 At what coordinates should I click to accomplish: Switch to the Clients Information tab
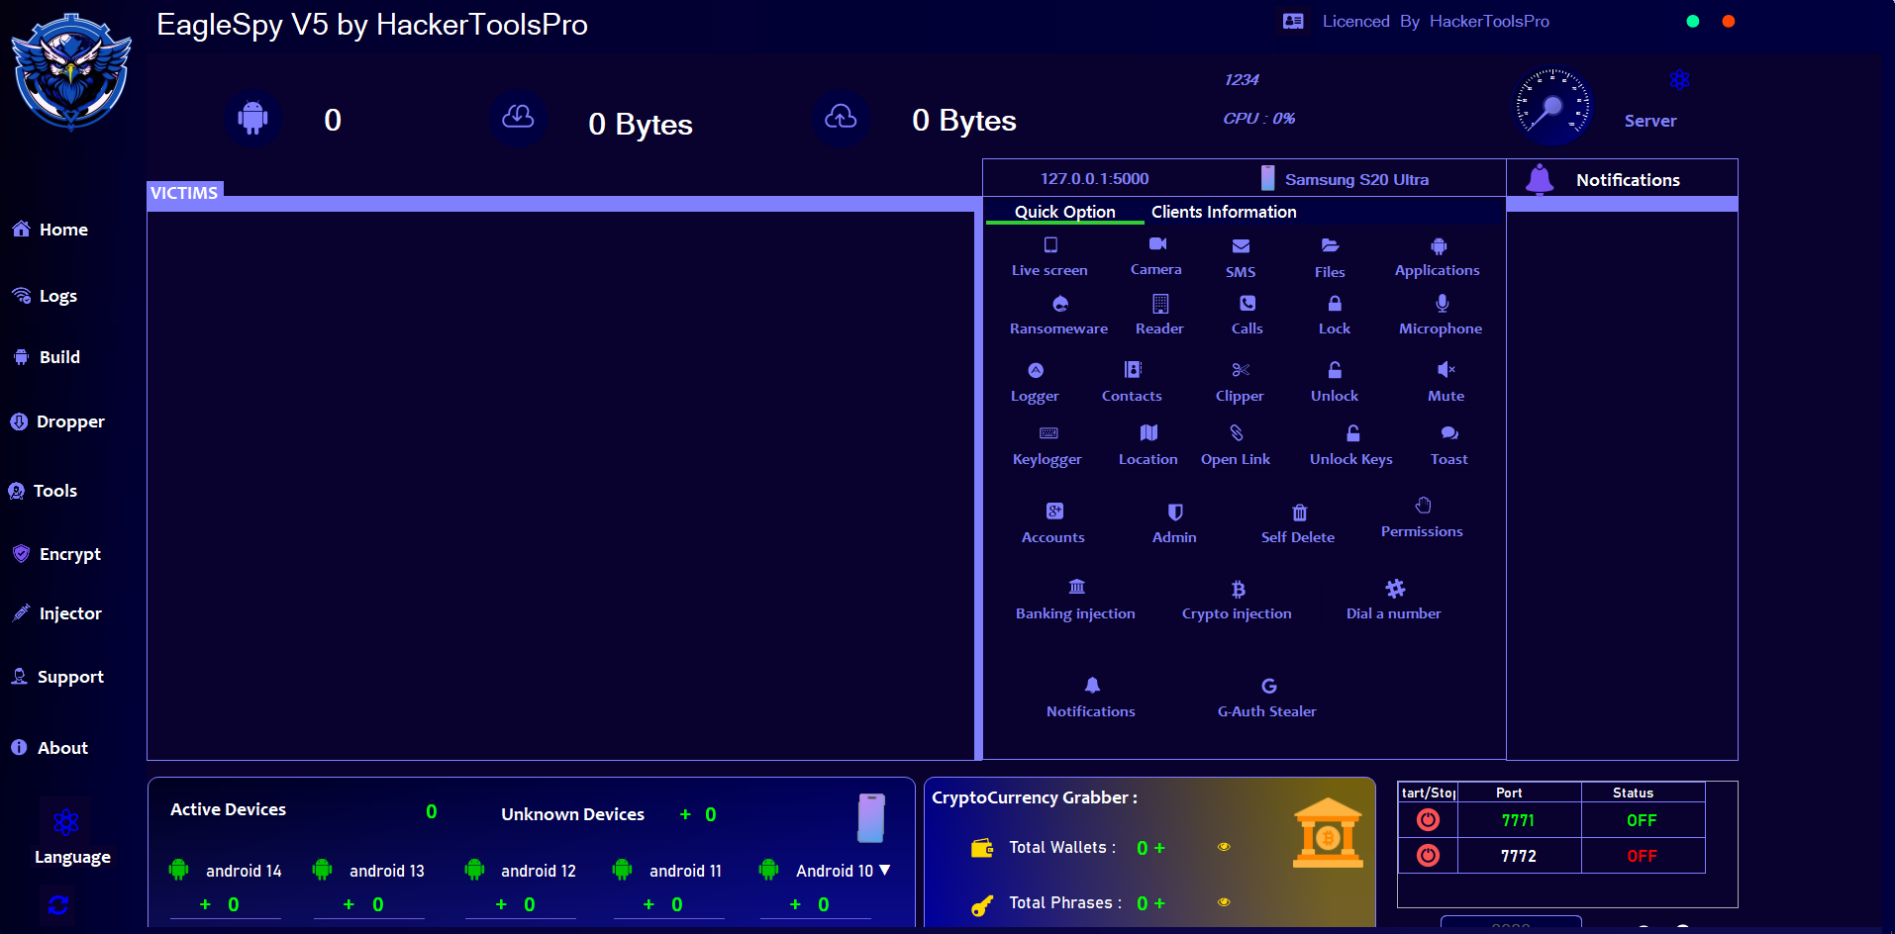click(x=1224, y=212)
